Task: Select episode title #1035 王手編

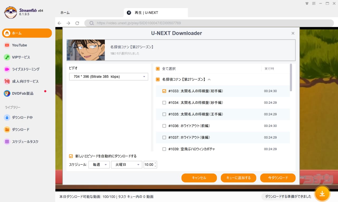Action: point(196,114)
